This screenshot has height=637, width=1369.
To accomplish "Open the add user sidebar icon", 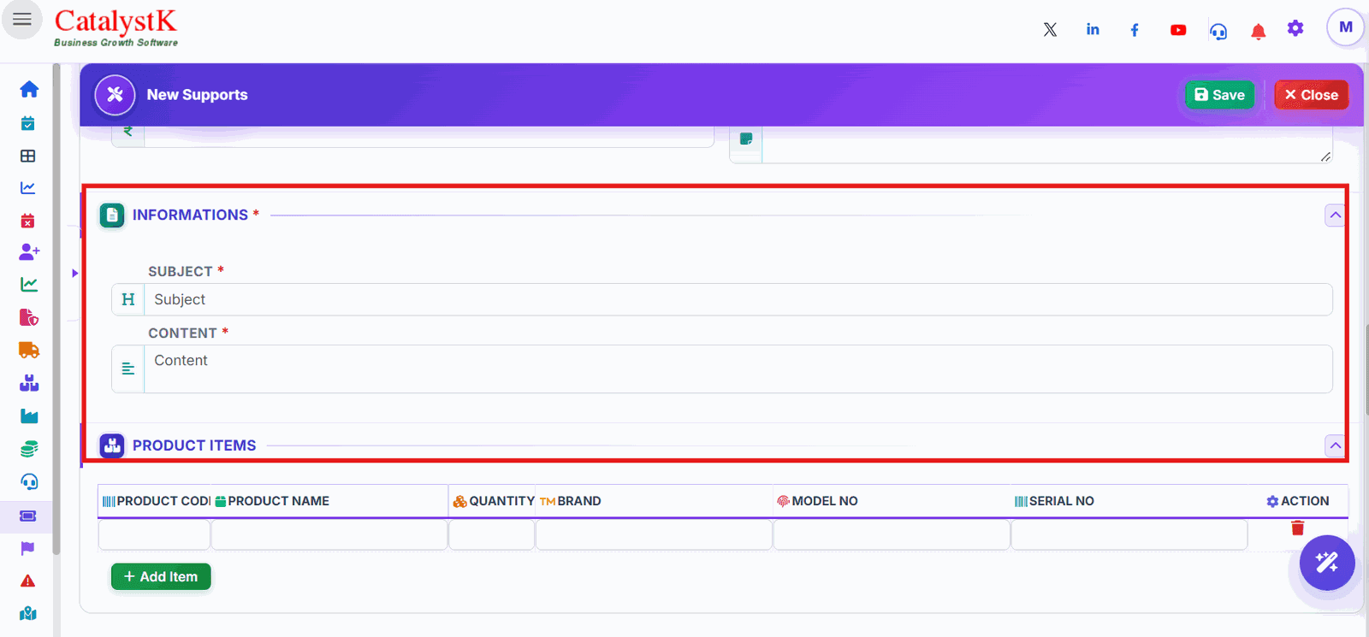I will click(29, 251).
